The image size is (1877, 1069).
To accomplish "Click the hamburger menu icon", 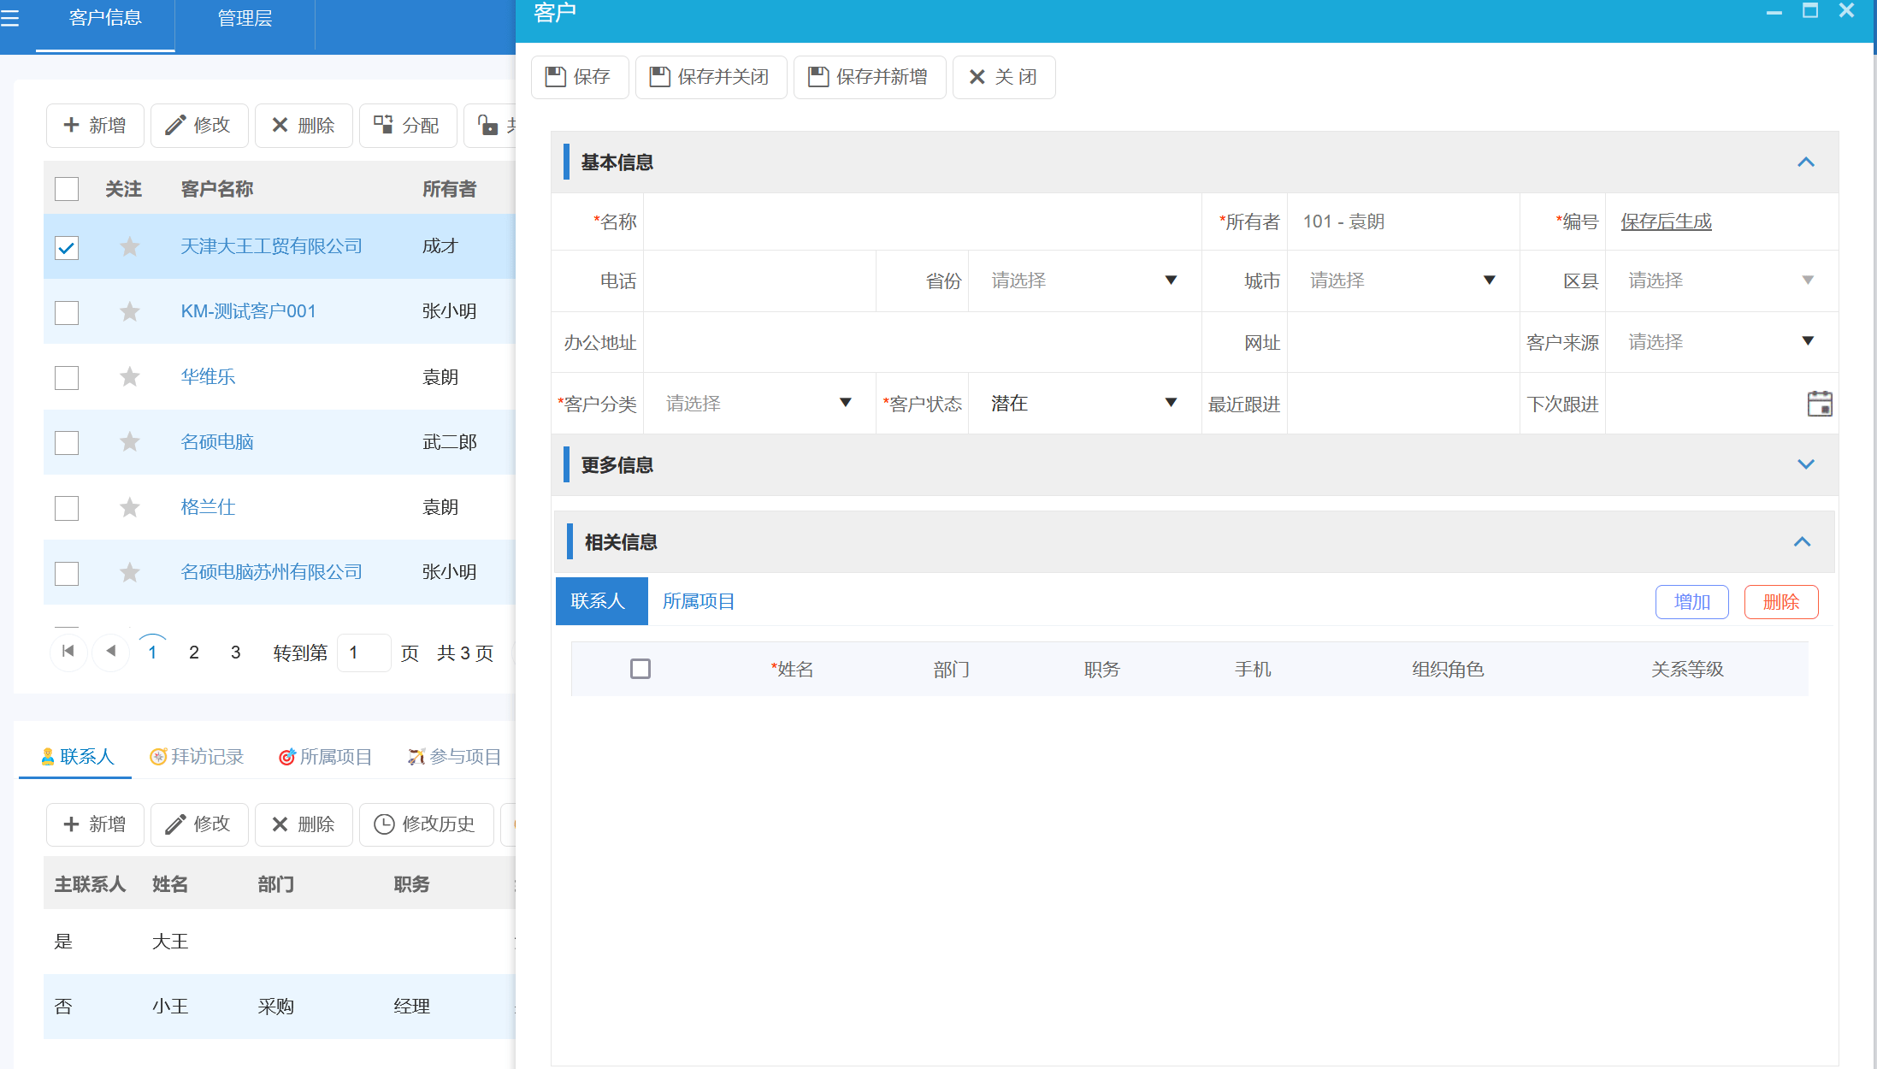I will pos(10,18).
